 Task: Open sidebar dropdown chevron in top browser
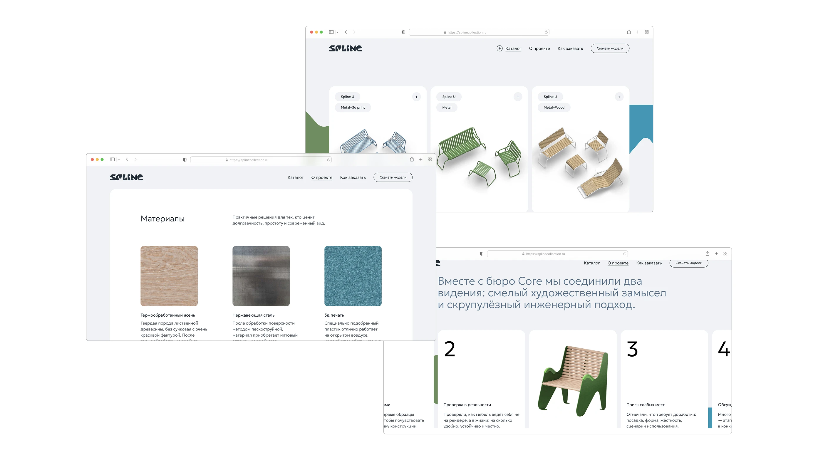click(338, 32)
